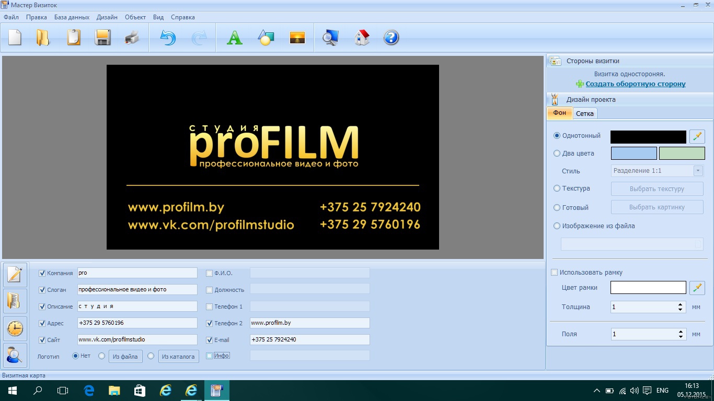Click the Выбрать картинку button

[x=657, y=207]
